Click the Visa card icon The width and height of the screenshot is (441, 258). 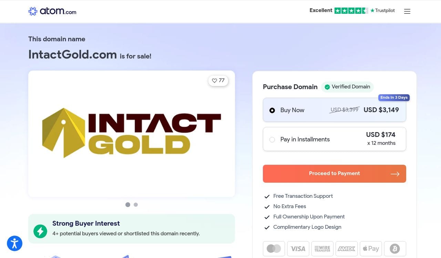point(298,248)
